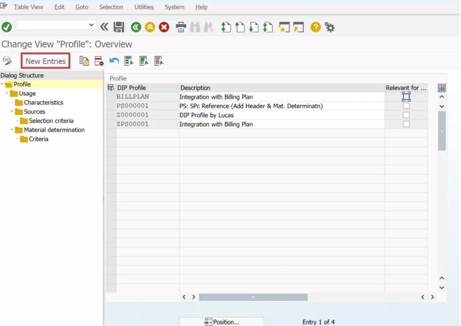Screen dimensions: 461x326
Task: Open the Goto menu
Action: pos(82,7)
